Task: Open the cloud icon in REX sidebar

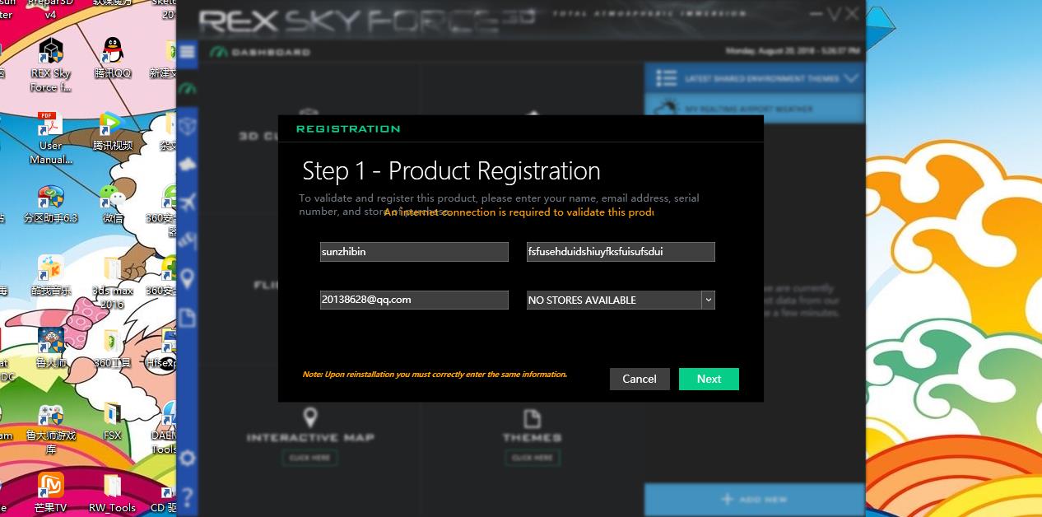Action: 188,164
